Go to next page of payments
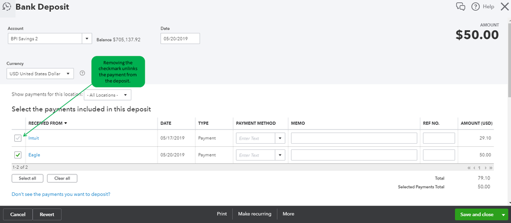This screenshot has height=223, width=511. point(485,168)
